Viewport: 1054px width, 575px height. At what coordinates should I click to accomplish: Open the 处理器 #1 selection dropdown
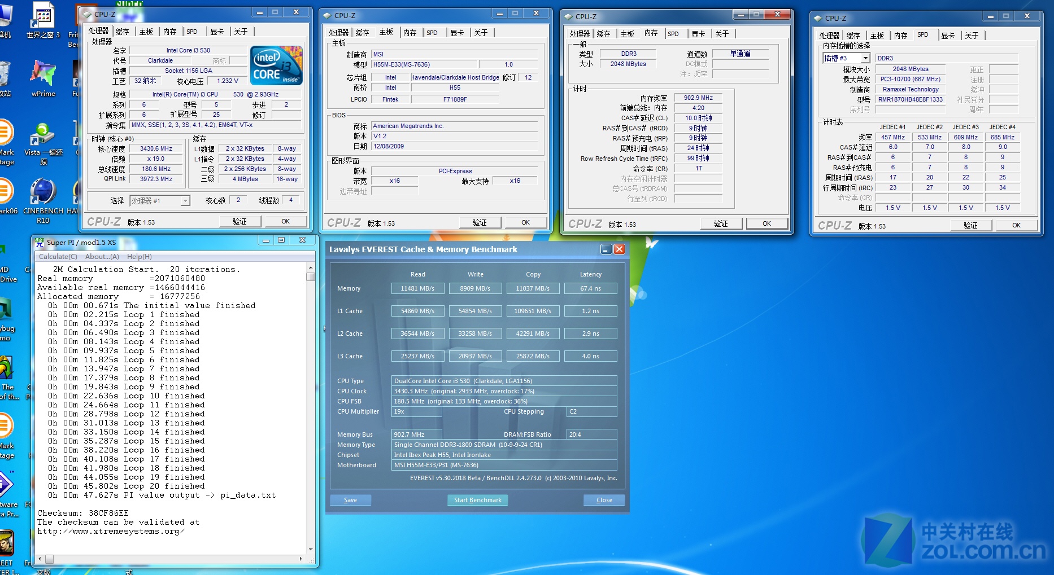[x=185, y=200]
